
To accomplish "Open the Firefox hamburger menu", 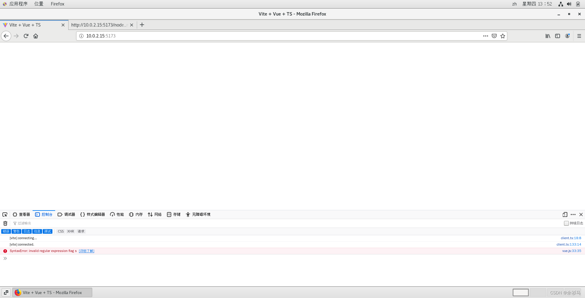I will pos(579,36).
